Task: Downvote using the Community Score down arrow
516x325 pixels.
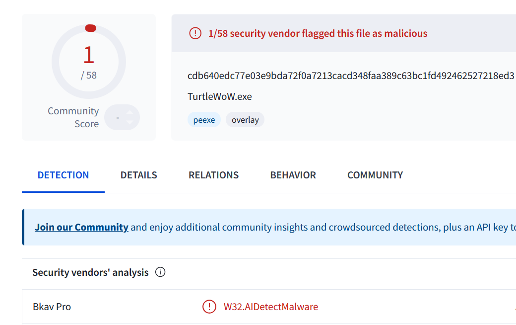Action: (x=129, y=122)
